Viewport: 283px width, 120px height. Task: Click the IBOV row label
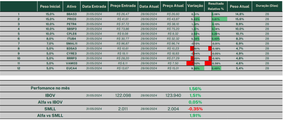pyautogui.click(x=50, y=96)
